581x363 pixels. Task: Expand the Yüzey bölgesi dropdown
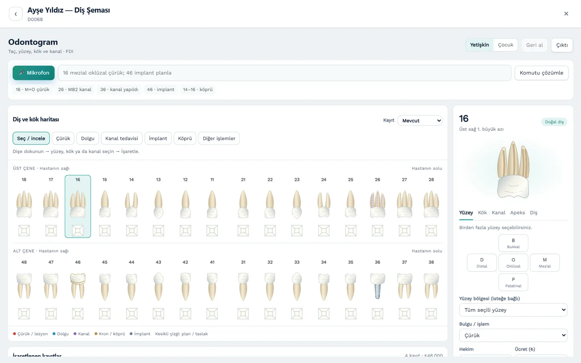point(513,310)
